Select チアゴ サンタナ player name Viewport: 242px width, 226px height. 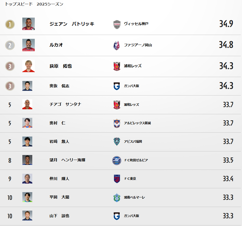[65, 104]
